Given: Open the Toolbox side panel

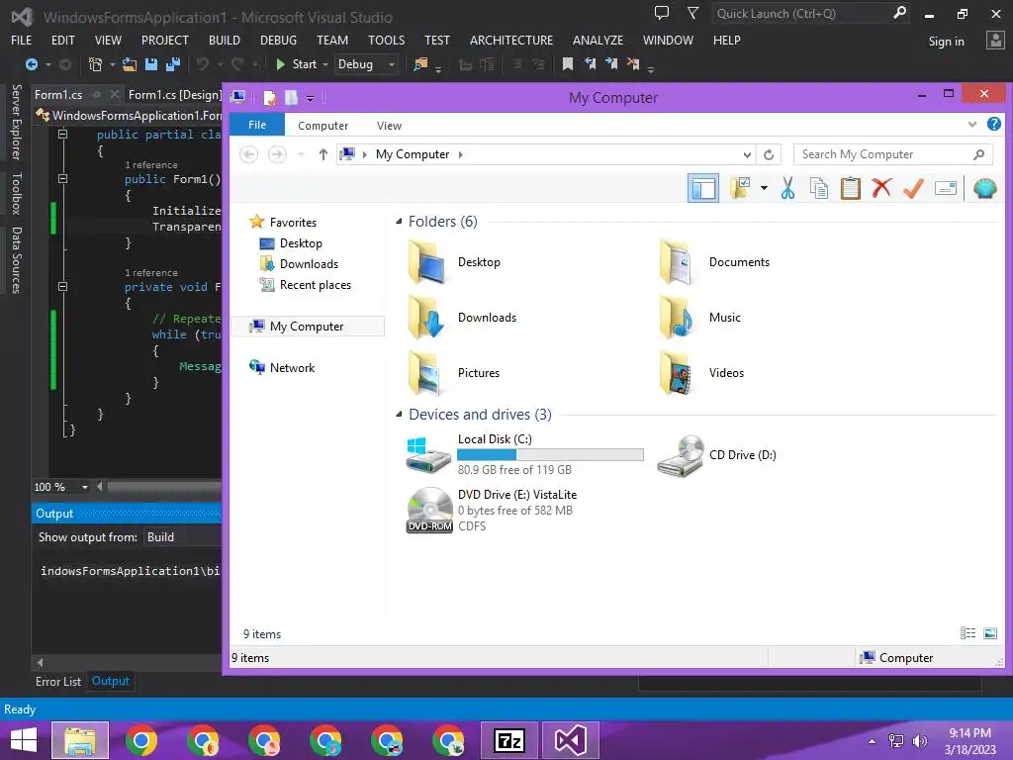Looking at the screenshot, I should 17,193.
